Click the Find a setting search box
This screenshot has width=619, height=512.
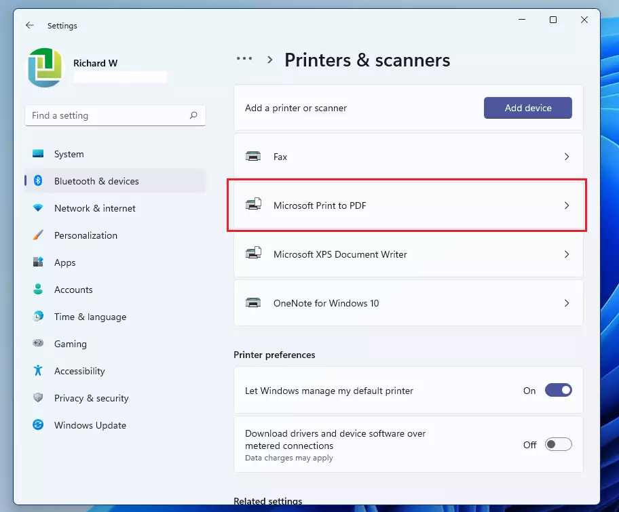coord(115,115)
